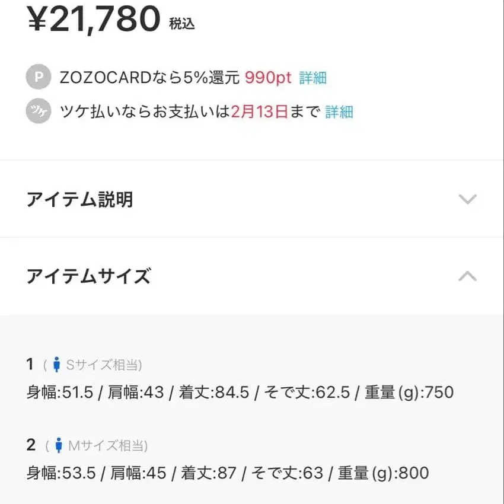Click the chevron next to アイテム説明

point(468,199)
